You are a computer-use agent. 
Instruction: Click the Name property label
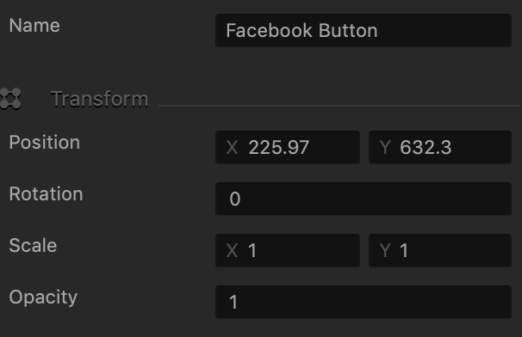tap(34, 26)
